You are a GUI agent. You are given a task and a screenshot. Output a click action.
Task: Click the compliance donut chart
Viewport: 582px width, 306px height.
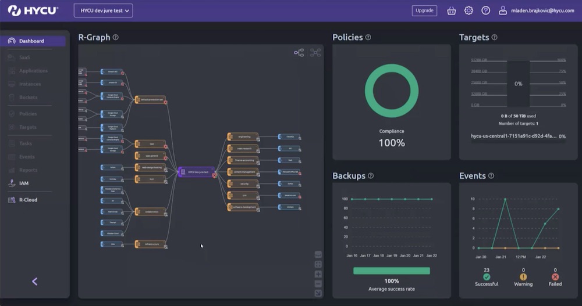tap(392, 91)
